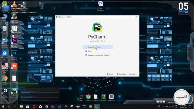Viewport: 194px width, 109px height.
Task: Click the folder icon beside Open
Action: pos(86,51)
